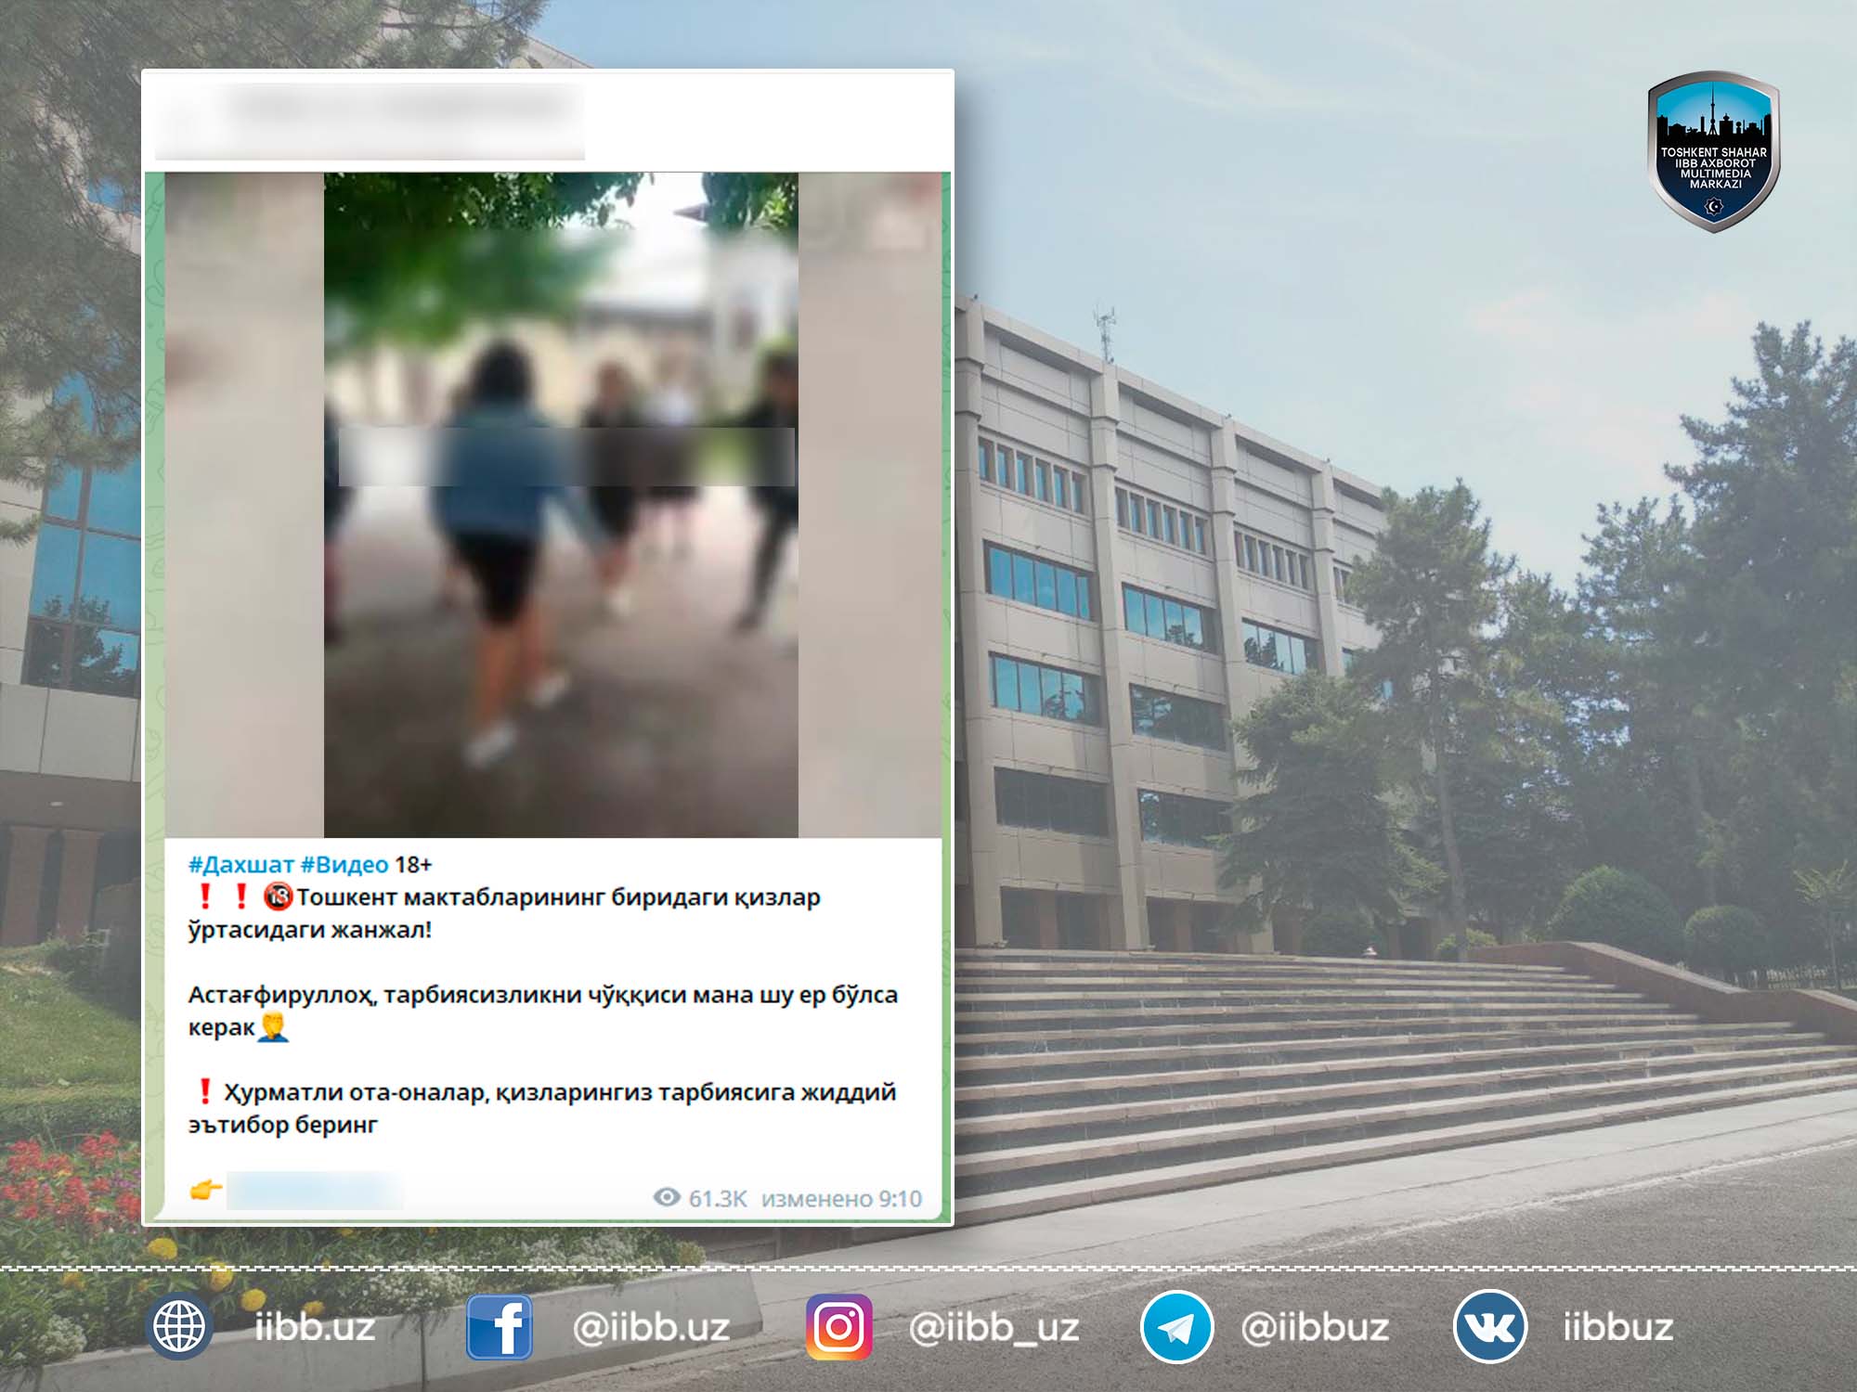The width and height of the screenshot is (1857, 1392).
Task: Open the iibbuz VK handle
Action: click(x=1617, y=1327)
